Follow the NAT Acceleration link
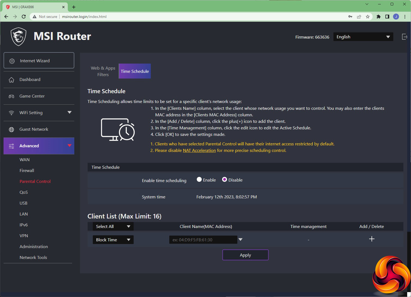 tap(199, 151)
